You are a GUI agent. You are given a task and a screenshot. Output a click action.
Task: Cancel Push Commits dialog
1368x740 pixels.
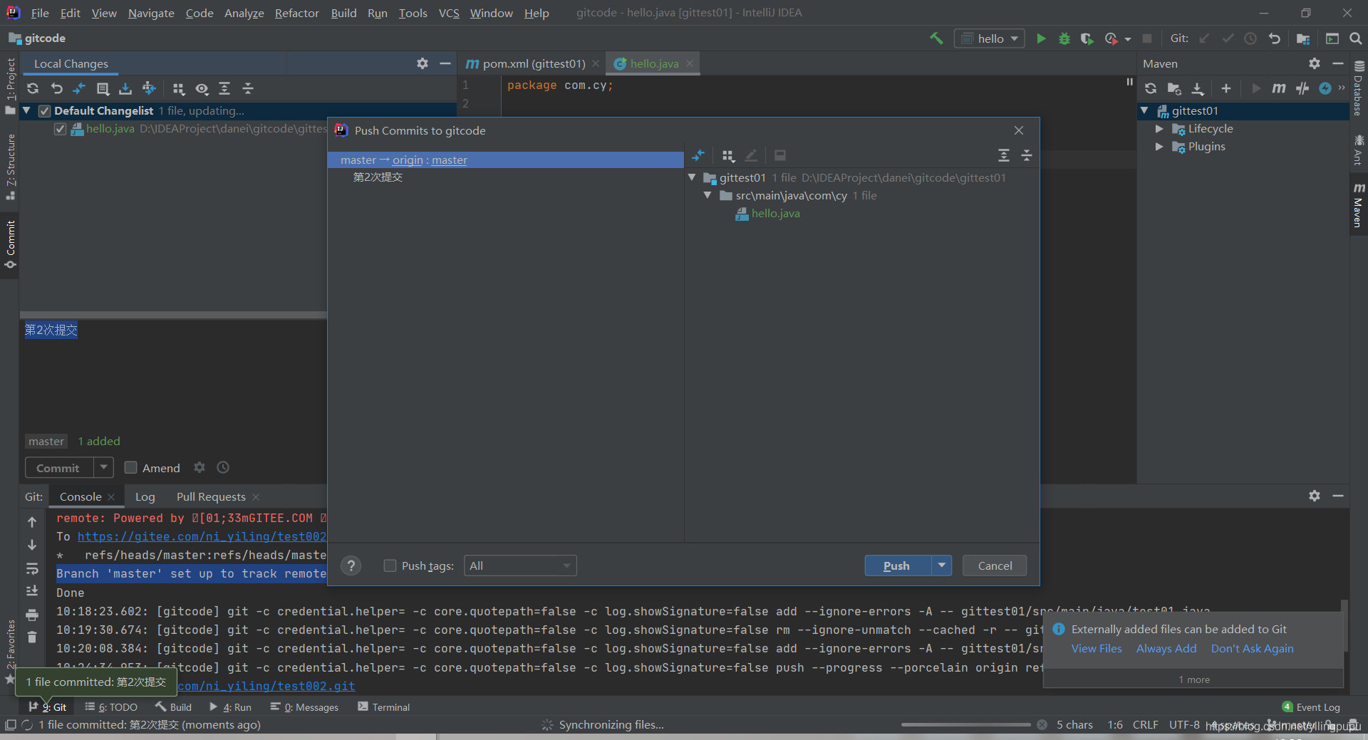995,566
